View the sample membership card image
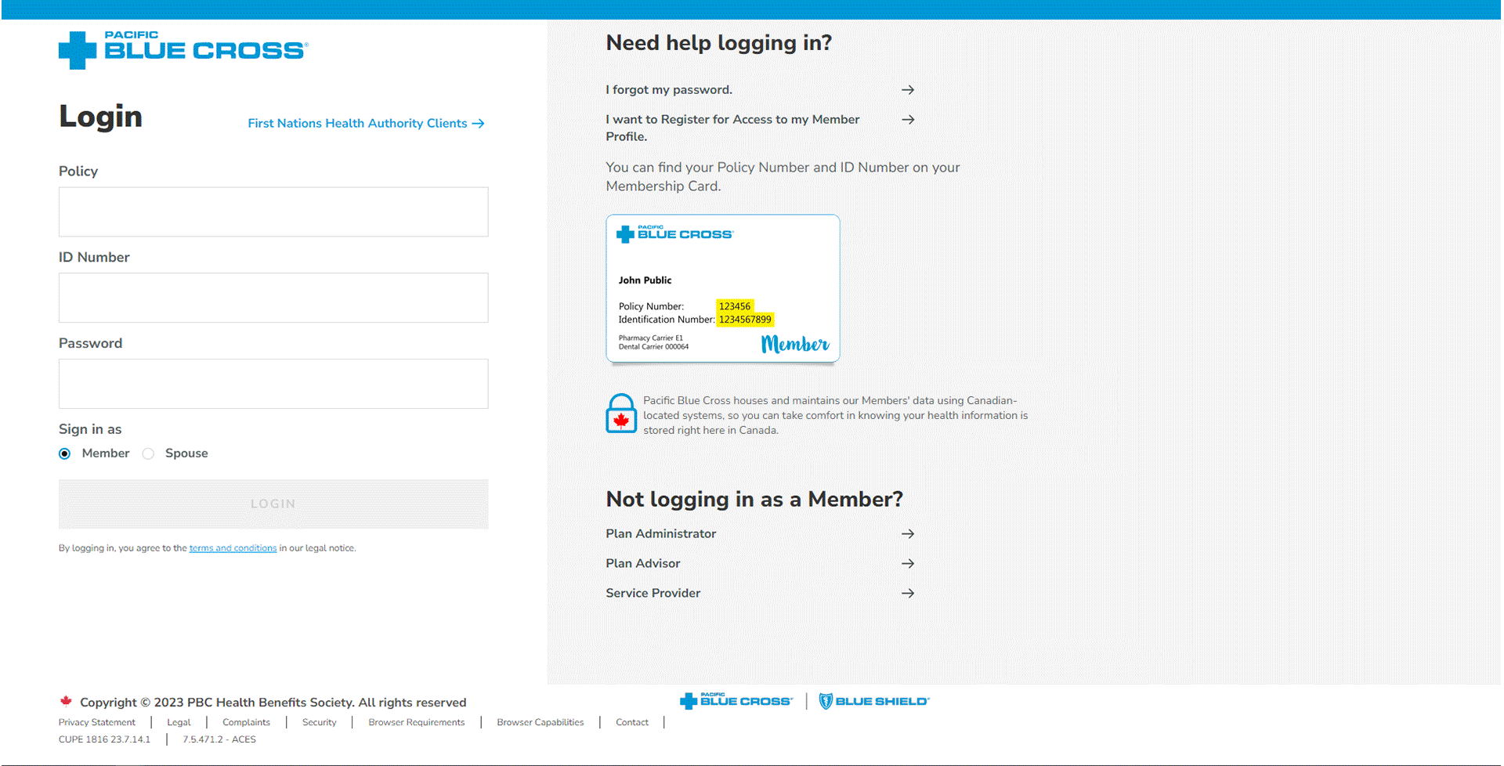1504x766 pixels. point(723,289)
